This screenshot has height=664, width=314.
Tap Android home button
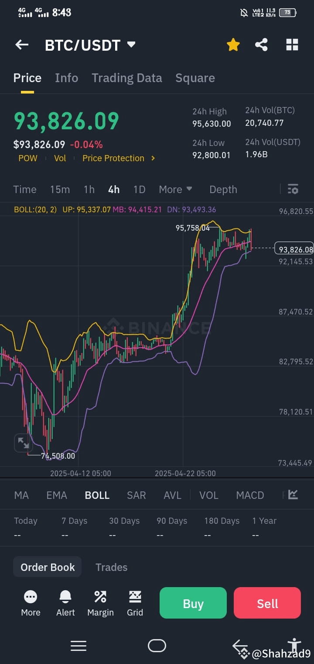click(157, 646)
